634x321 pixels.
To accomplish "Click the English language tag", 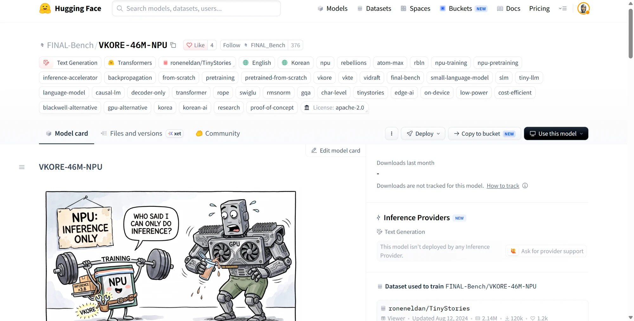I will [x=257, y=63].
